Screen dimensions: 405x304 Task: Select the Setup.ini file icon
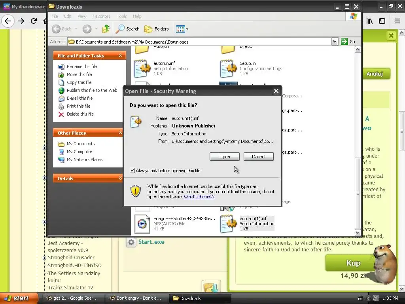point(228,68)
